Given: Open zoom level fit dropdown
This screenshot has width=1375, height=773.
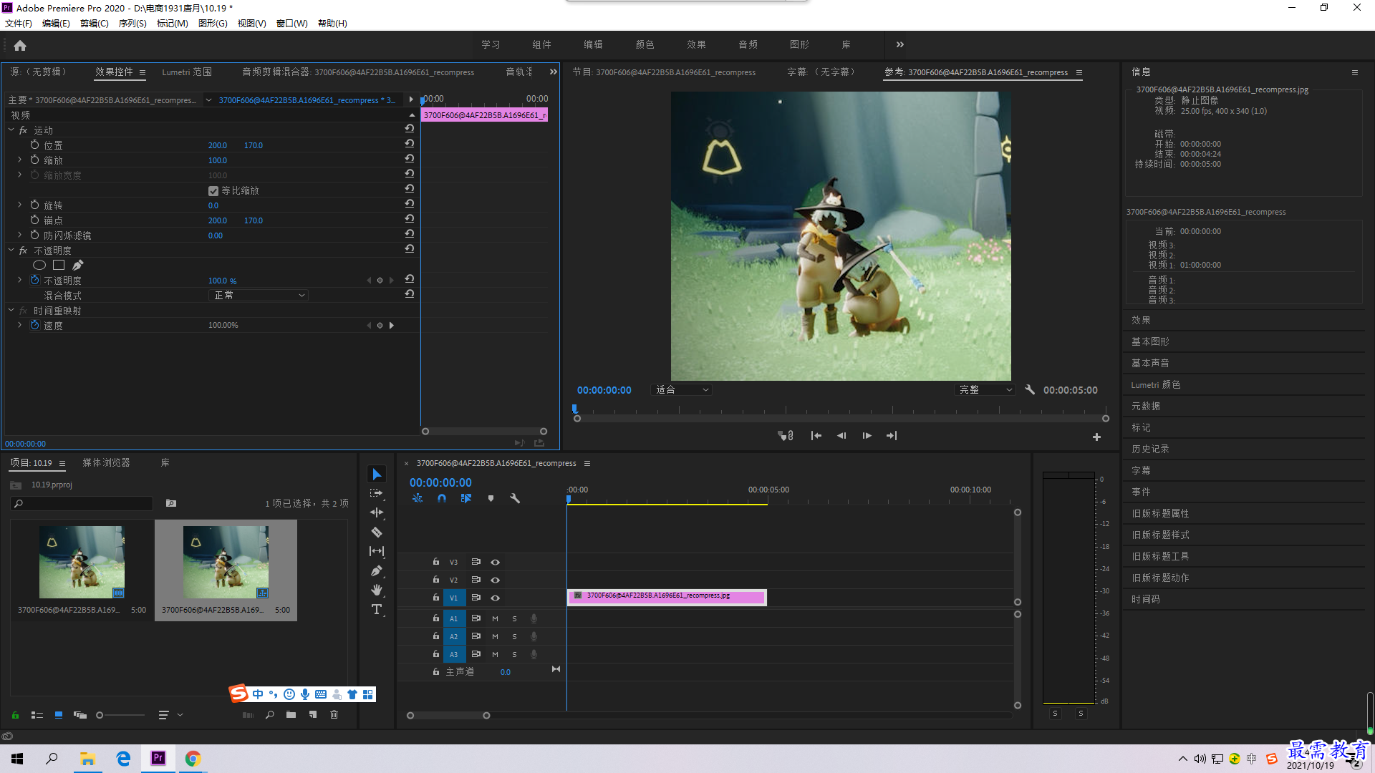Looking at the screenshot, I should click(682, 389).
